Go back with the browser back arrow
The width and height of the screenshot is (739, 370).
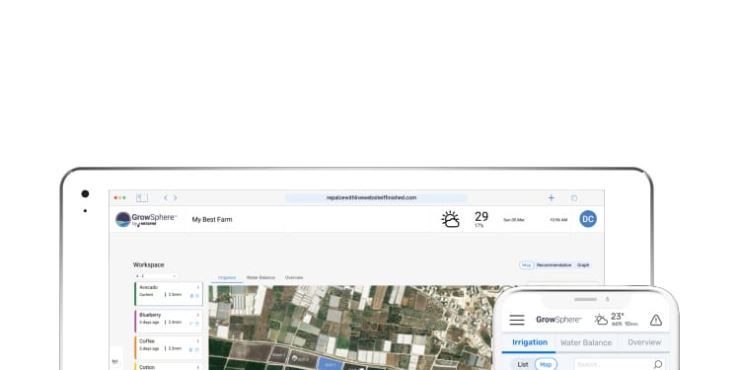(166, 198)
